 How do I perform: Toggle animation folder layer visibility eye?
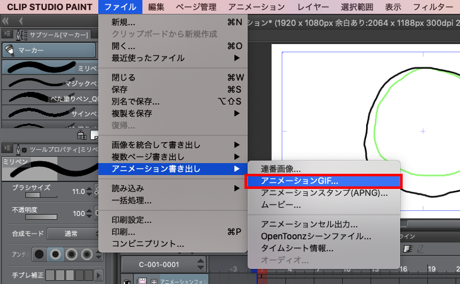click(127, 281)
